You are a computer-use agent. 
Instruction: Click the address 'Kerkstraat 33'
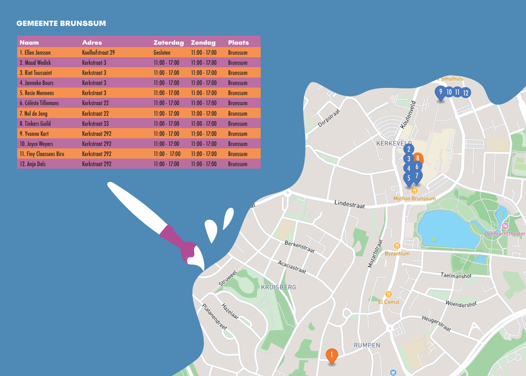coord(95,123)
